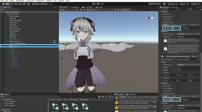Open the GameObject menu
The image size is (202, 112).
tap(20, 1)
